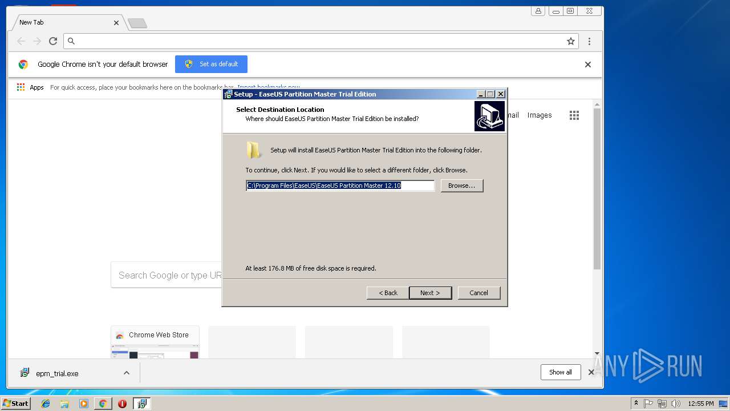This screenshot has height=411, width=730.
Task: Click the installer logo image in header
Action: (489, 116)
